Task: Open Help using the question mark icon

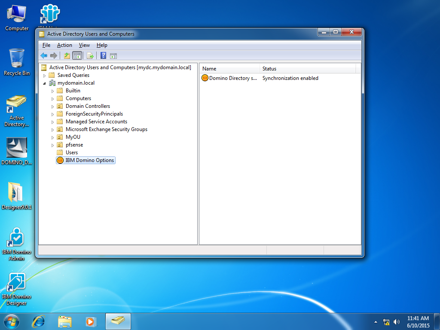Action: point(103,55)
